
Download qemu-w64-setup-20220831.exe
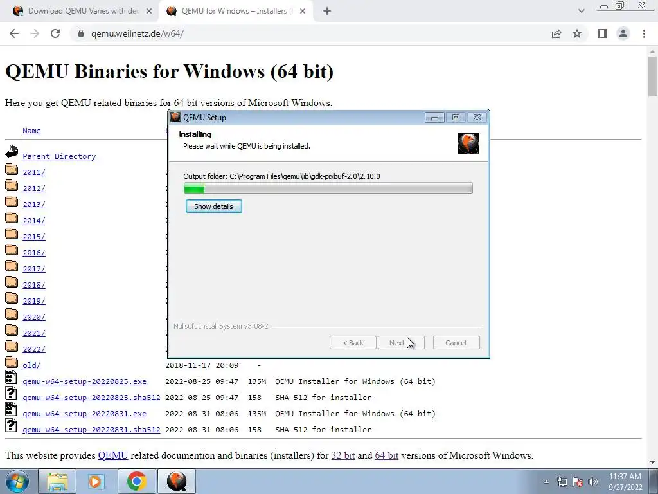tap(84, 414)
